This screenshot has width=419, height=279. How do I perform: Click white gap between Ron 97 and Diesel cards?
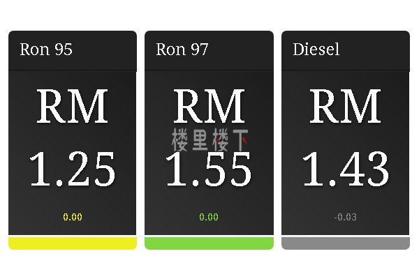(277, 139)
